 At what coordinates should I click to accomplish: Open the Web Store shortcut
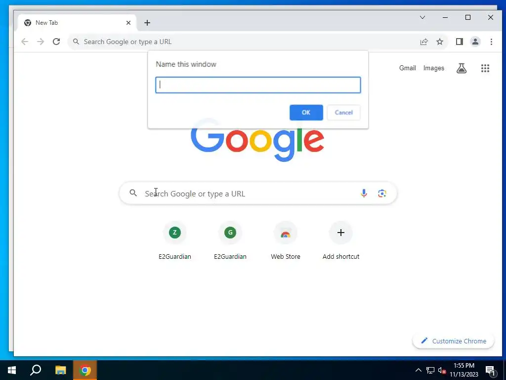(x=286, y=241)
